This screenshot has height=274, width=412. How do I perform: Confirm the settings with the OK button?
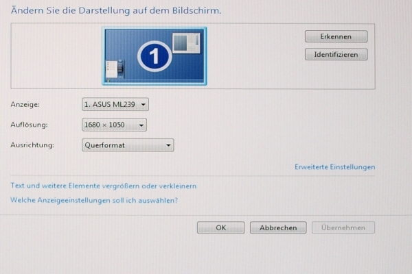tap(220, 227)
